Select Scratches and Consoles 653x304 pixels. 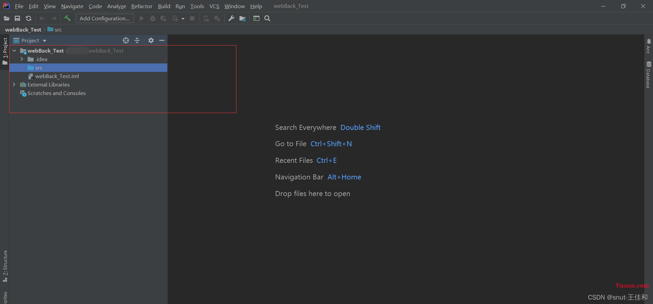click(88, 93)
